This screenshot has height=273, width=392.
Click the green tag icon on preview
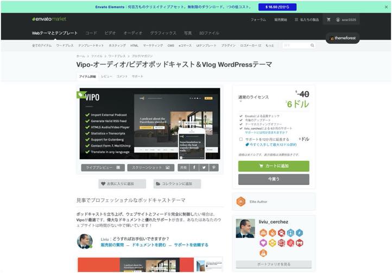pyautogui.click(x=81, y=95)
